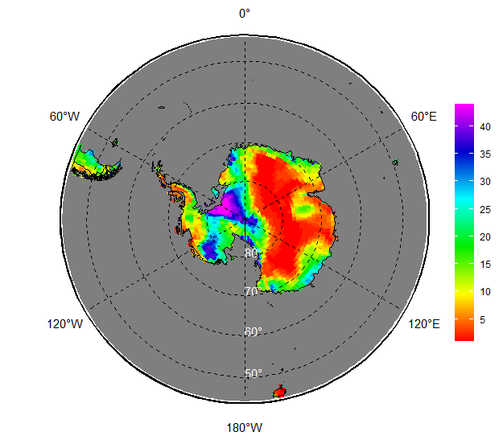Click the 60°E longitude label
The image size is (503, 444).
click(423, 117)
